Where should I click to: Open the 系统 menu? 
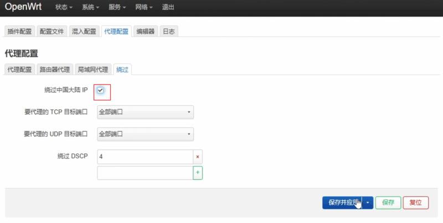(90, 8)
